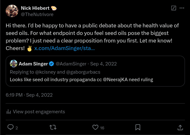The width and height of the screenshot is (190, 135).
Task: Open Nick Hiebert's profile picture
Action: (12, 11)
